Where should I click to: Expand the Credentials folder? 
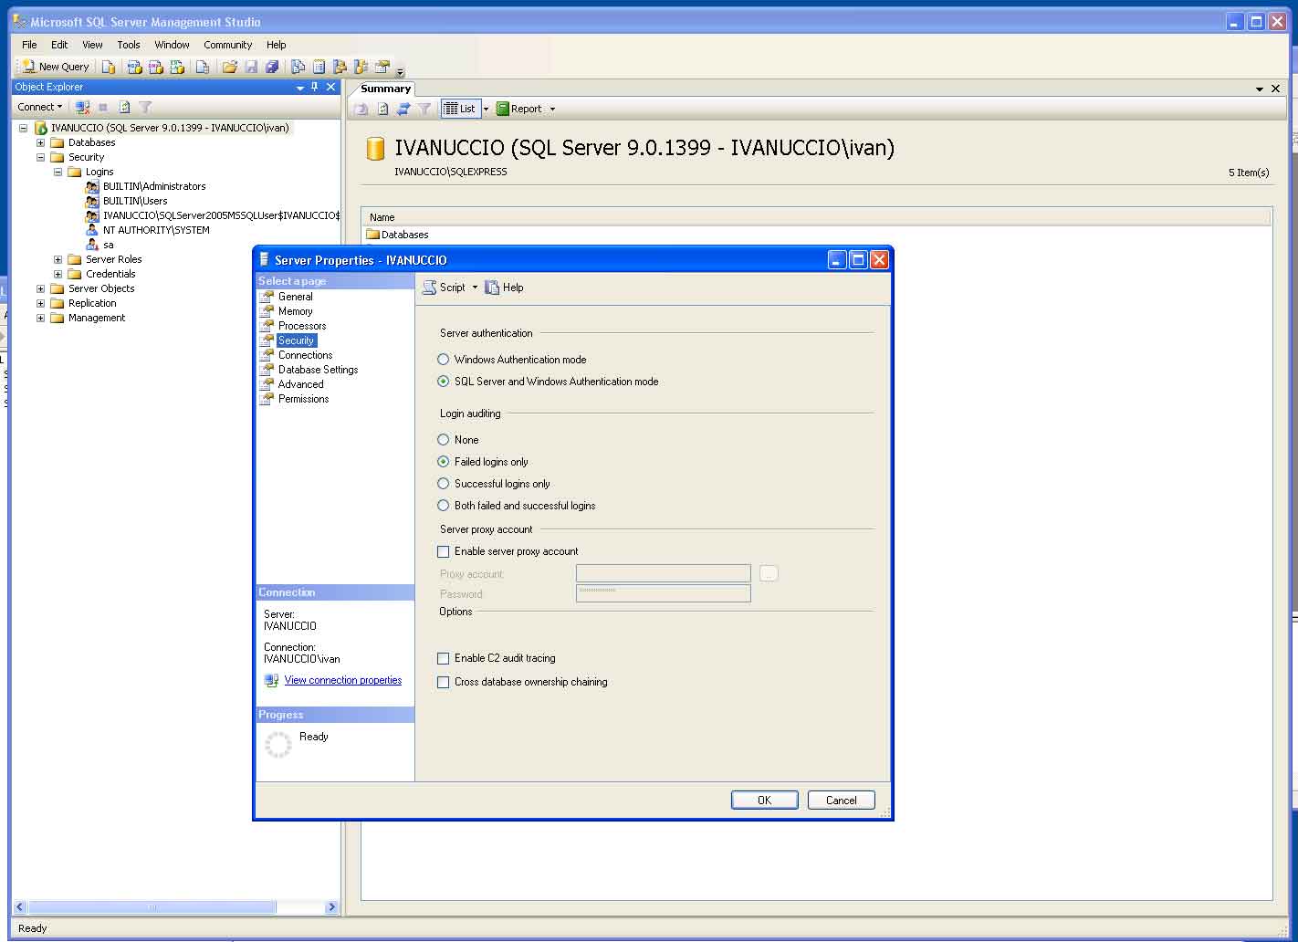58,274
